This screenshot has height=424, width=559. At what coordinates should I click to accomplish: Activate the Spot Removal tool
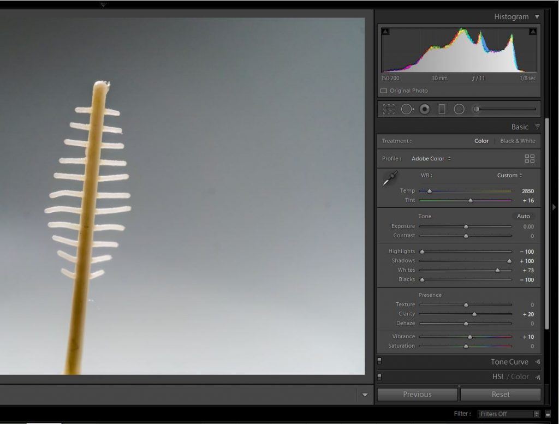tap(407, 109)
